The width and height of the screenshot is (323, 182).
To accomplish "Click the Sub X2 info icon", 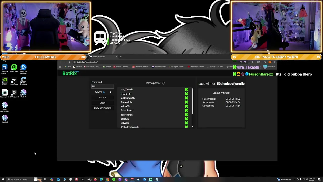I will (104, 92).
